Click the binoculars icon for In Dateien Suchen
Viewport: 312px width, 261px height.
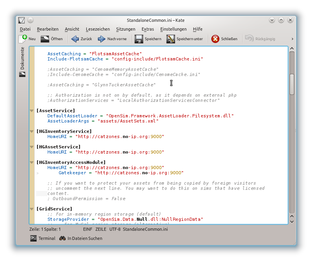pos(62,238)
